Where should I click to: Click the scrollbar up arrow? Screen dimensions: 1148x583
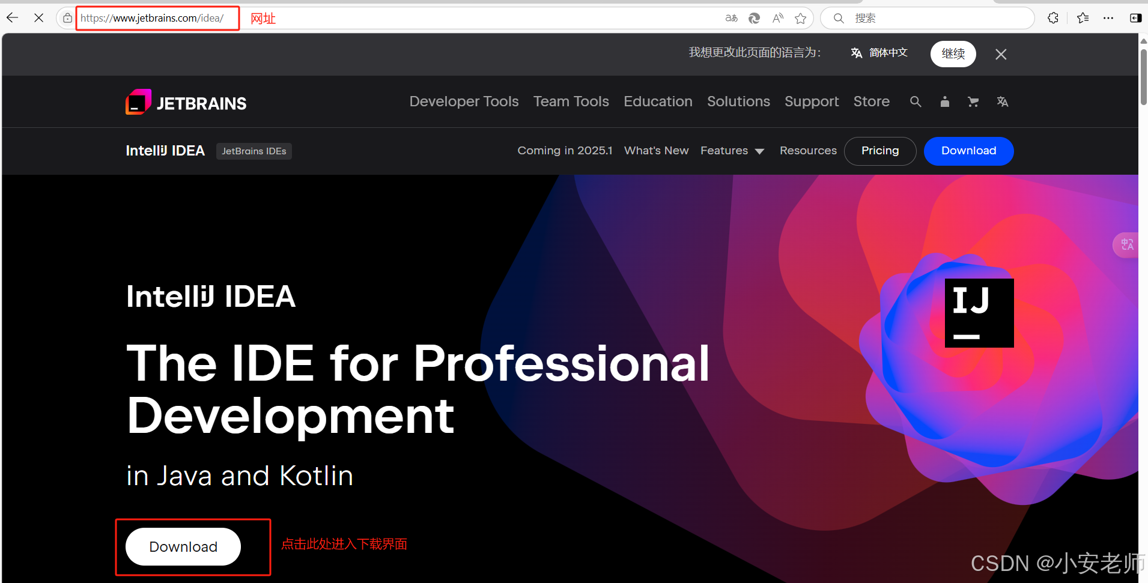point(1143,40)
